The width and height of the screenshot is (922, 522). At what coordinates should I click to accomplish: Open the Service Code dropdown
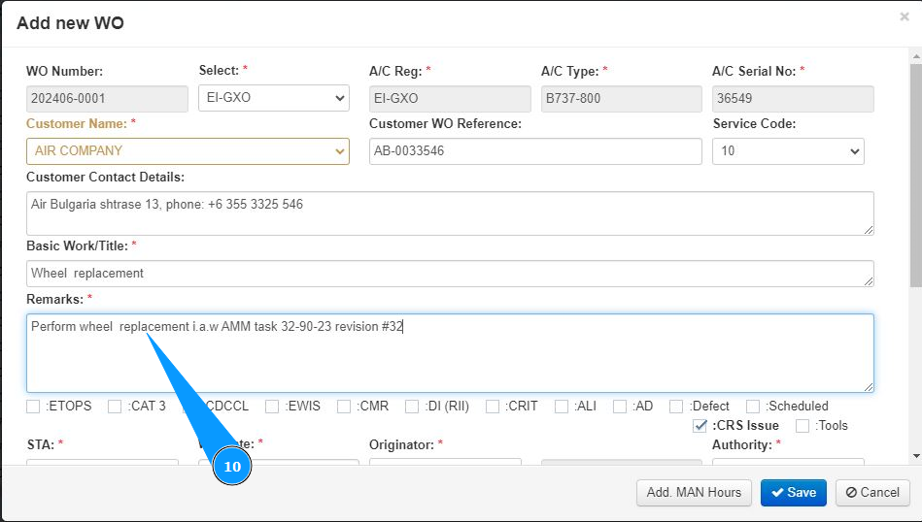tap(788, 151)
